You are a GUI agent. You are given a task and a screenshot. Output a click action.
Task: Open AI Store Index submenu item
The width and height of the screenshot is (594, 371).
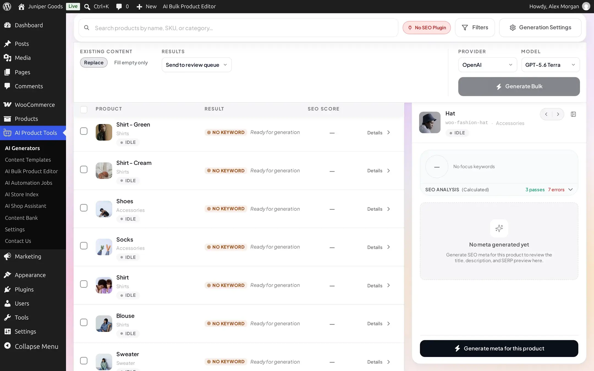pos(22,194)
